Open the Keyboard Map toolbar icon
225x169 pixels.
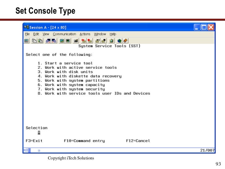tap(76, 41)
